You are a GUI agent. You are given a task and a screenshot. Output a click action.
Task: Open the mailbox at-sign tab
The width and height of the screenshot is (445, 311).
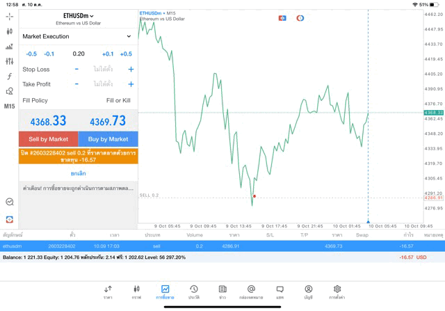click(251, 292)
